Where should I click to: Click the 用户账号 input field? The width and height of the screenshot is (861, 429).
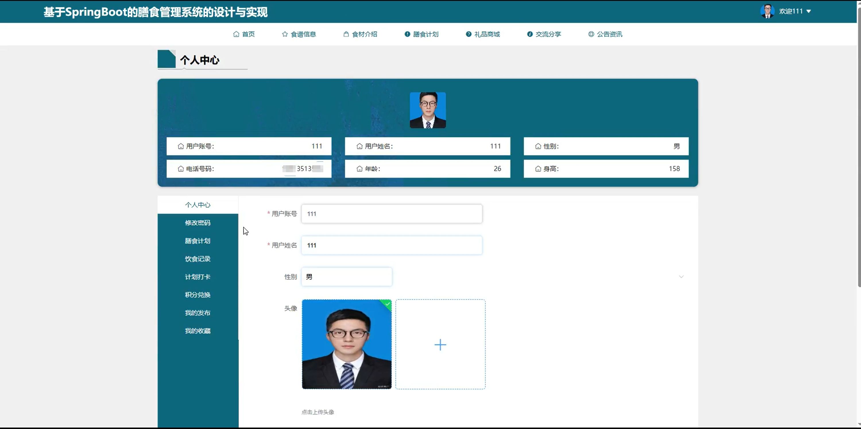tap(392, 214)
